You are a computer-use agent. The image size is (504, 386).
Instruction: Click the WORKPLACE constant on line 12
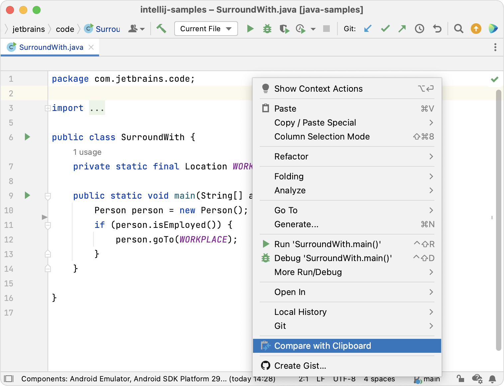[203, 240]
